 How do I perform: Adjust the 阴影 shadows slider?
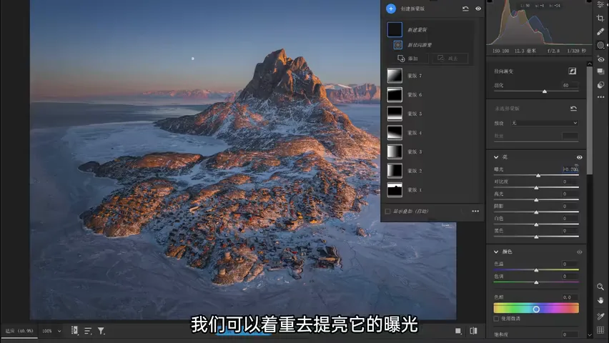click(x=536, y=212)
